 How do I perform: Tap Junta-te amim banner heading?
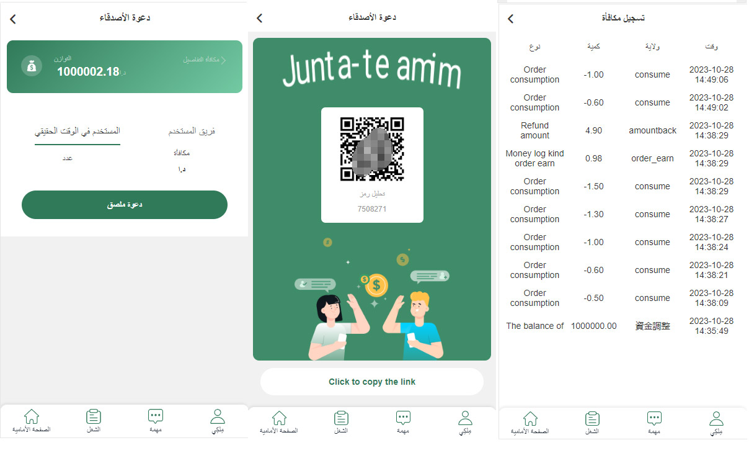[372, 71]
